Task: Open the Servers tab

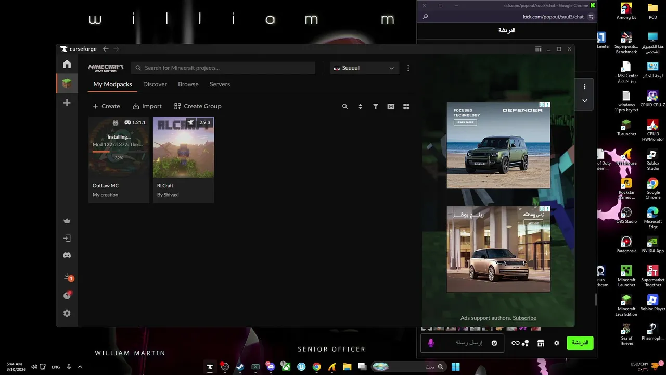Action: click(220, 84)
